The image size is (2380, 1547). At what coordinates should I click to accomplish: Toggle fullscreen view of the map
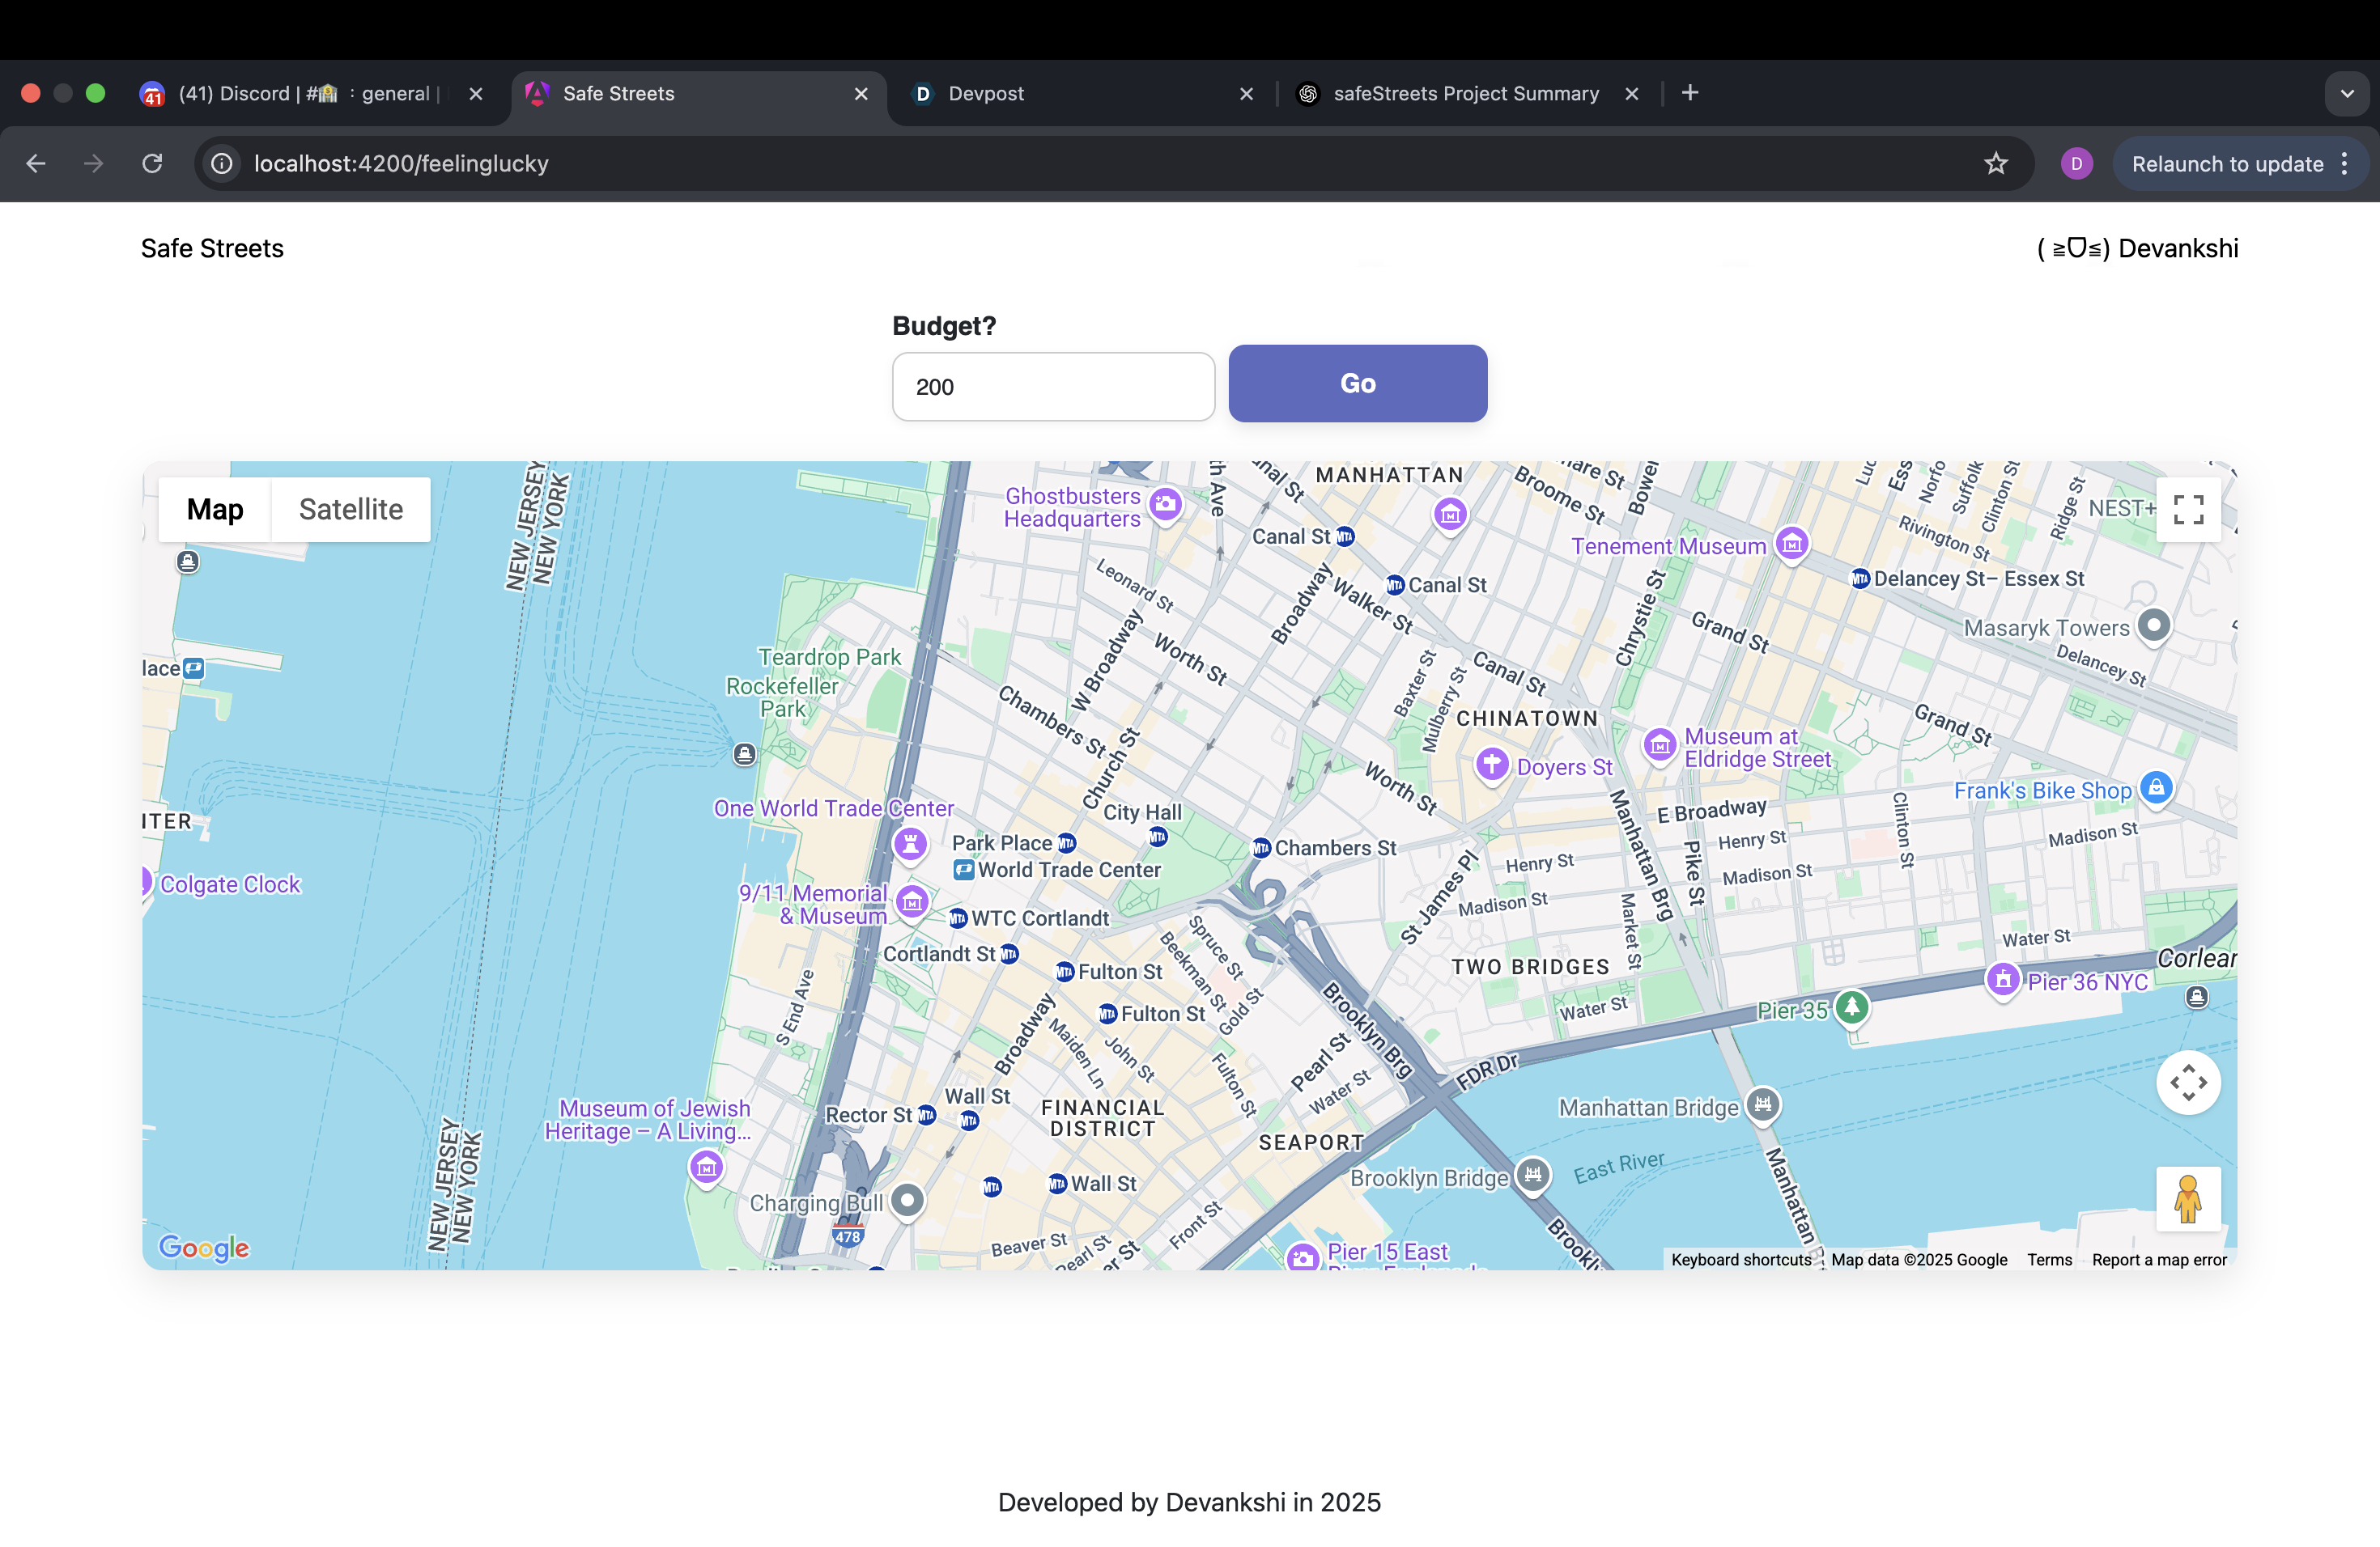[2187, 510]
